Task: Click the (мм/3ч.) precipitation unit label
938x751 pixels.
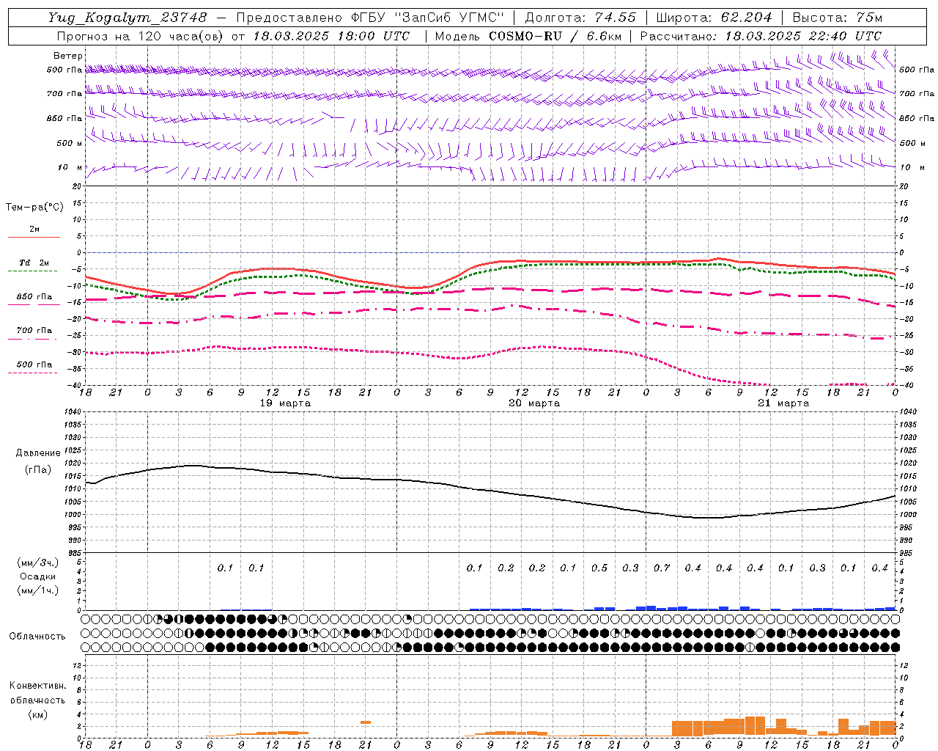Action: 38,562
